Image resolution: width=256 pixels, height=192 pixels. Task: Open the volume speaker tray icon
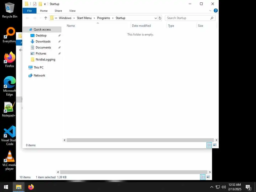pos(224,187)
